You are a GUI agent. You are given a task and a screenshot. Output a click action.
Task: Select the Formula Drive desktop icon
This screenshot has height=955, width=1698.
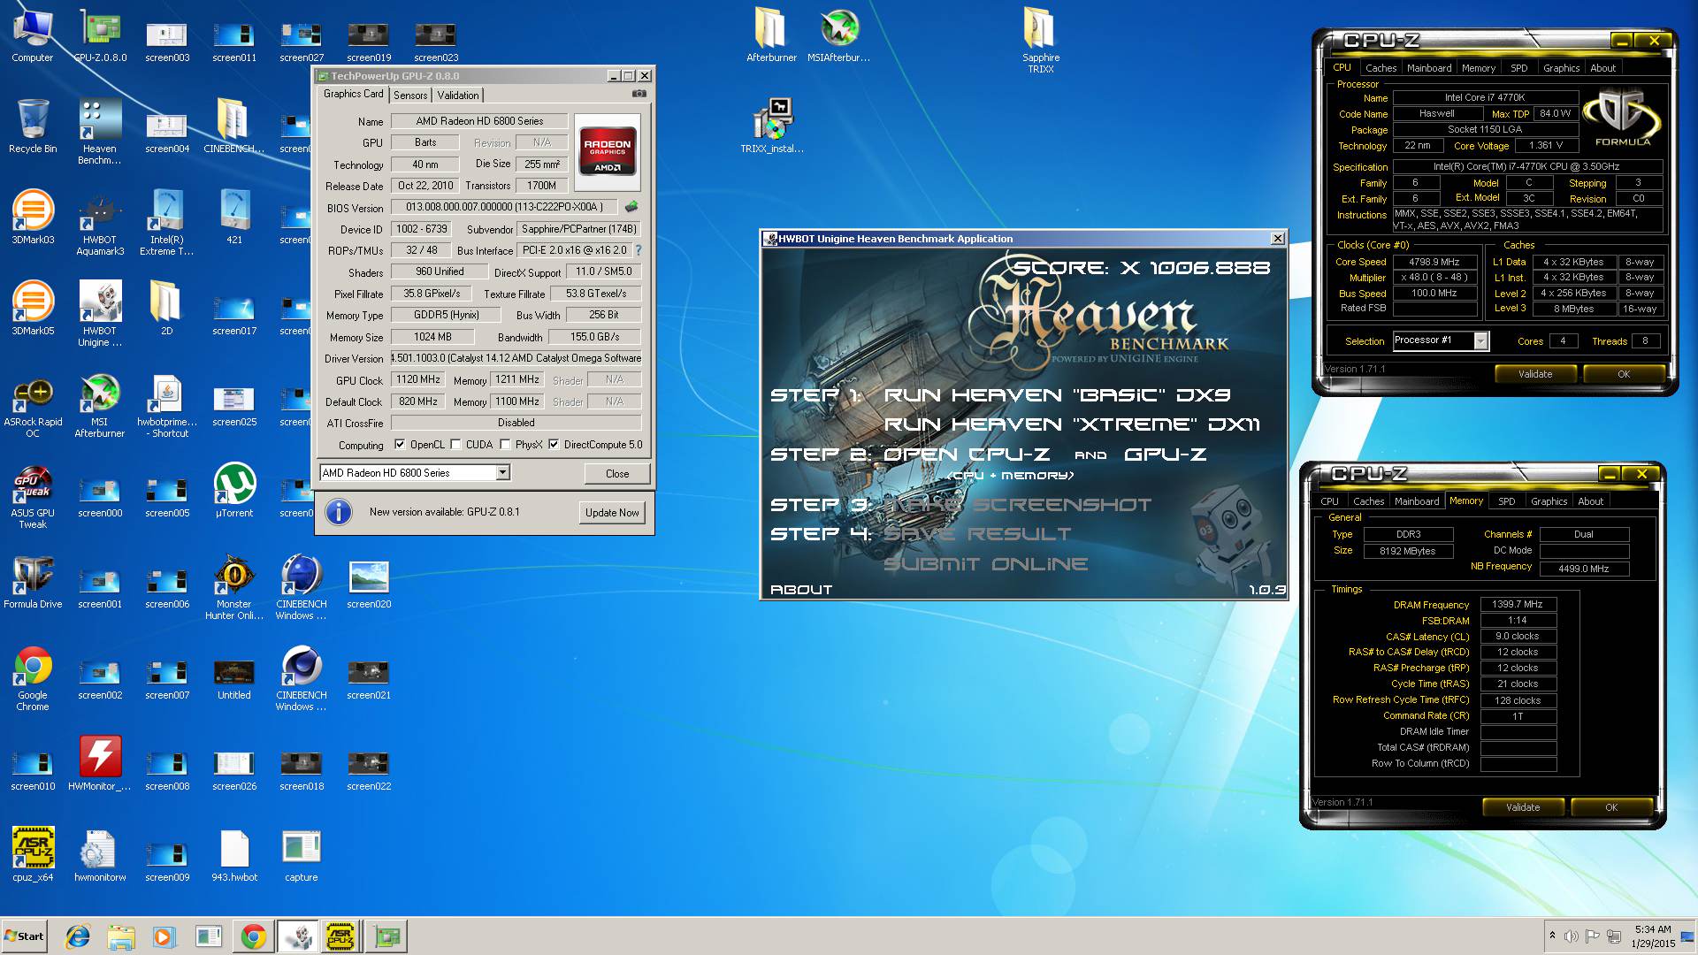click(x=33, y=582)
